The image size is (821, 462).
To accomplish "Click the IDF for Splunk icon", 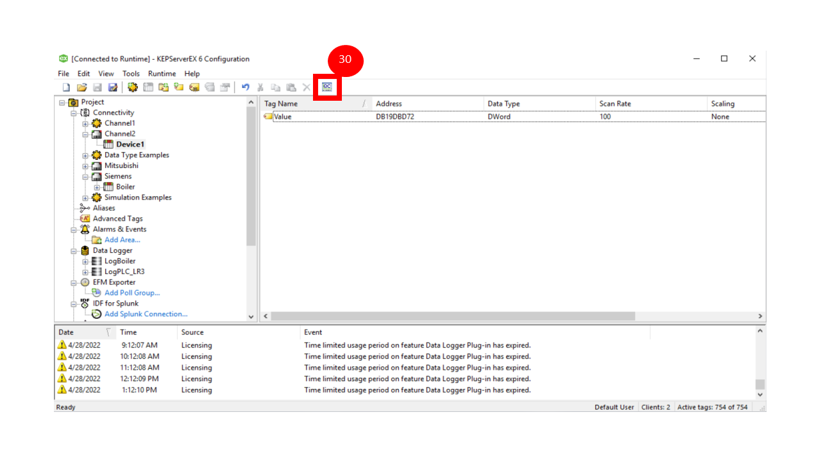I will tap(85, 304).
